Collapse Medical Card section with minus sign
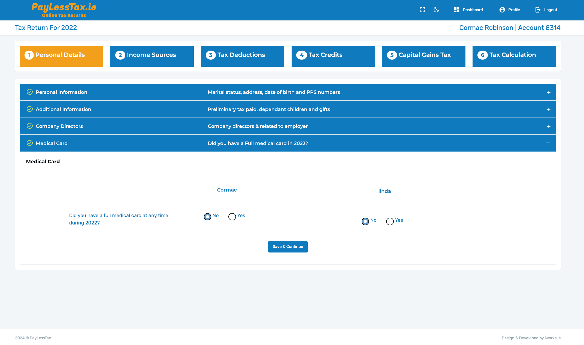 pyautogui.click(x=548, y=143)
